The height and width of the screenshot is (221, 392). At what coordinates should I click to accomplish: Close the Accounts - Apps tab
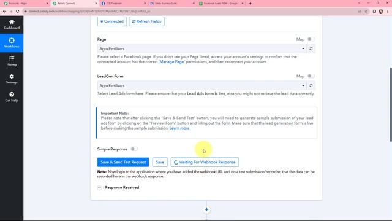pyautogui.click(x=47, y=4)
